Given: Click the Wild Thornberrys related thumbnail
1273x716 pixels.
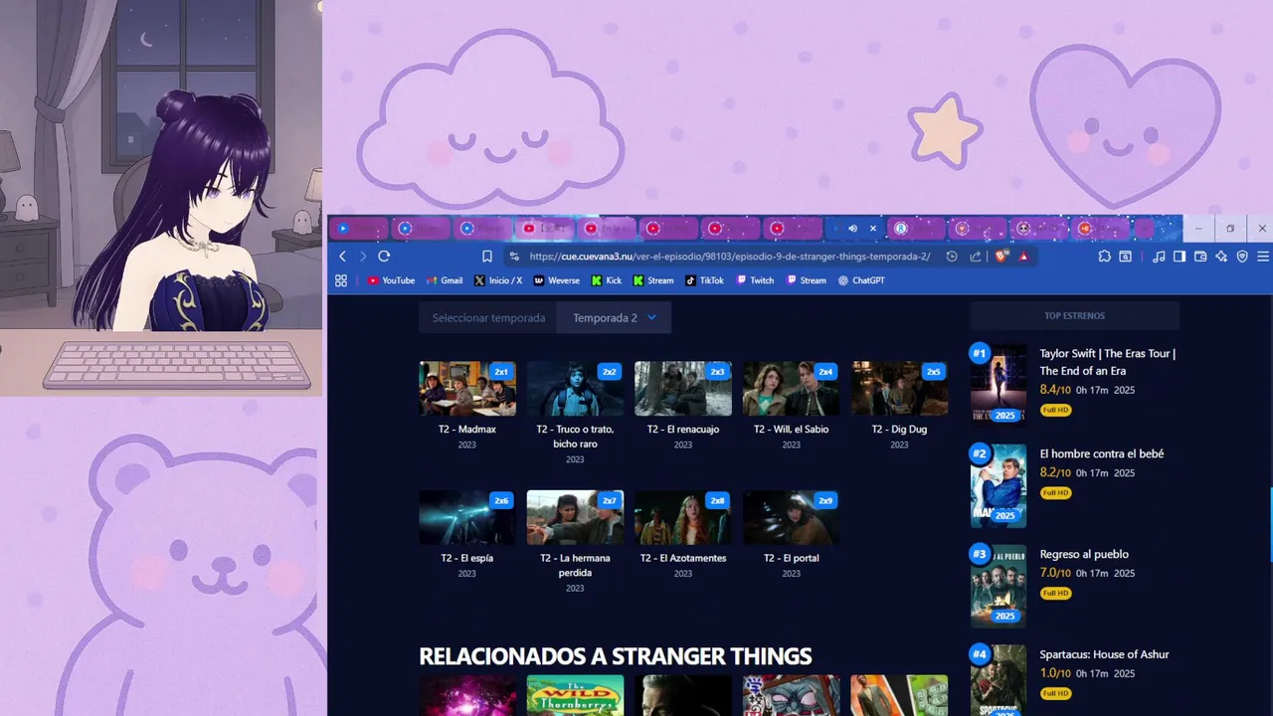Looking at the screenshot, I should [575, 695].
